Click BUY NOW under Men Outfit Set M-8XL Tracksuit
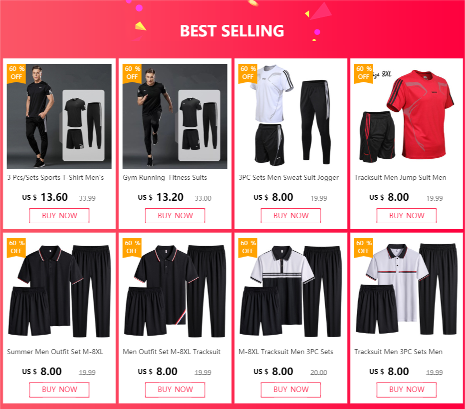 [175, 390]
